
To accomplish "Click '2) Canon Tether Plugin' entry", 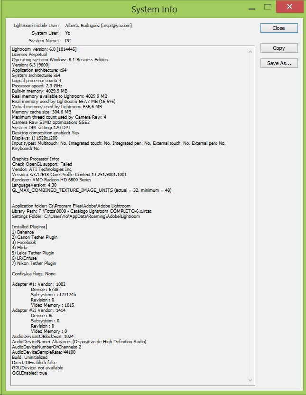I will [x=35, y=237].
